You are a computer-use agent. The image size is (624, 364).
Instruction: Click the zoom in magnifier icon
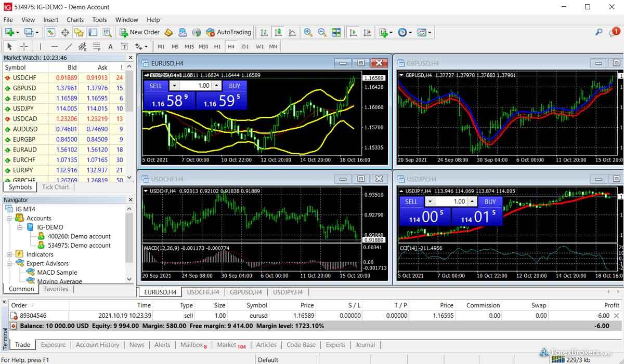click(x=308, y=32)
